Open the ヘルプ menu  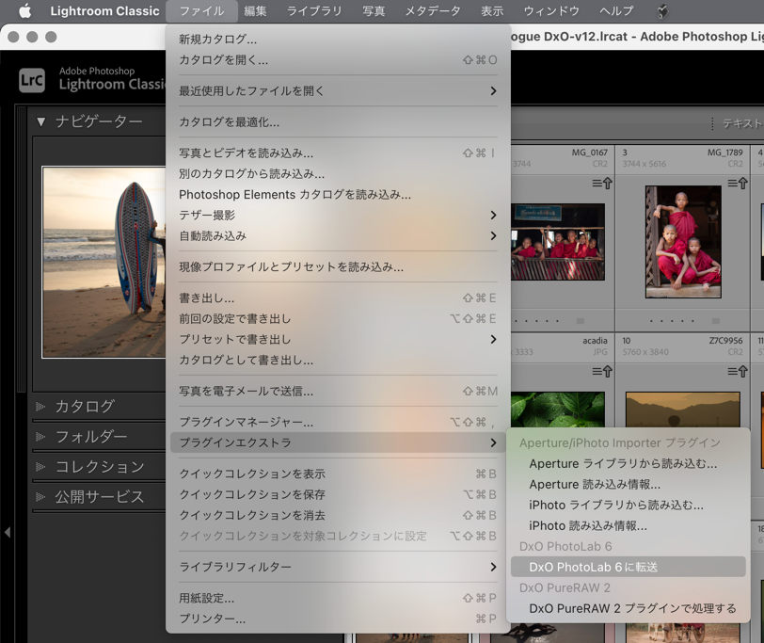tap(616, 10)
